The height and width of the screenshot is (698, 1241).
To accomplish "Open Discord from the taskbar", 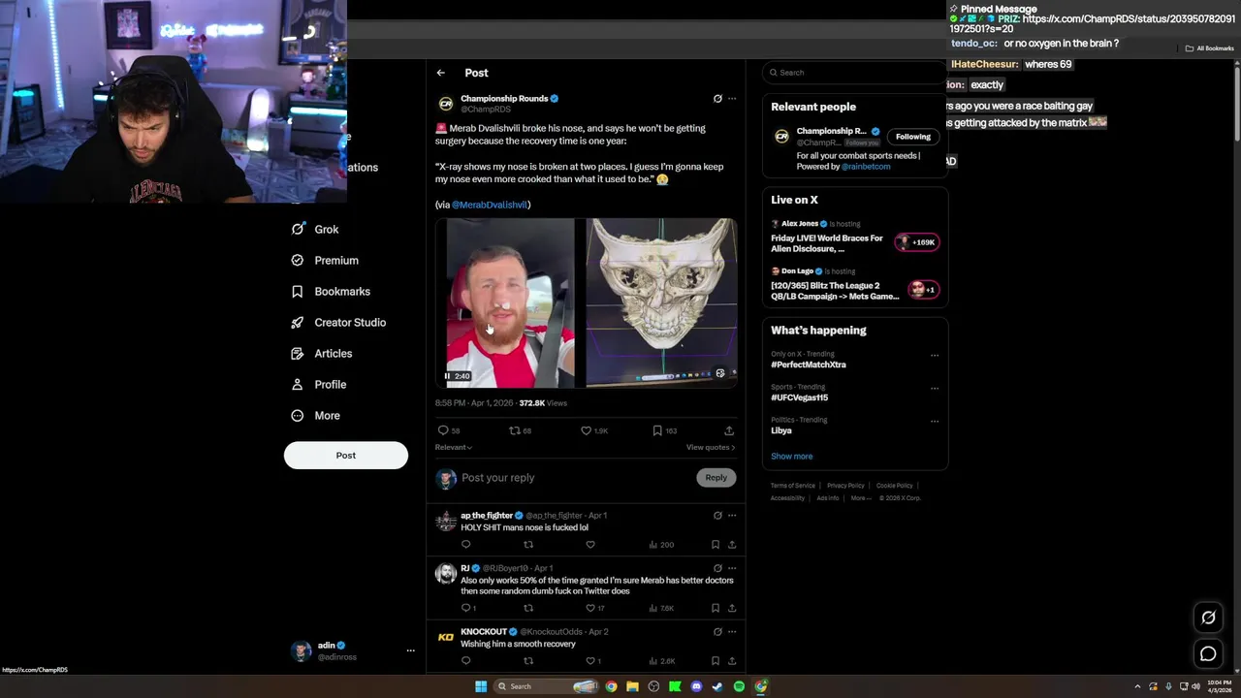I will click(x=696, y=686).
